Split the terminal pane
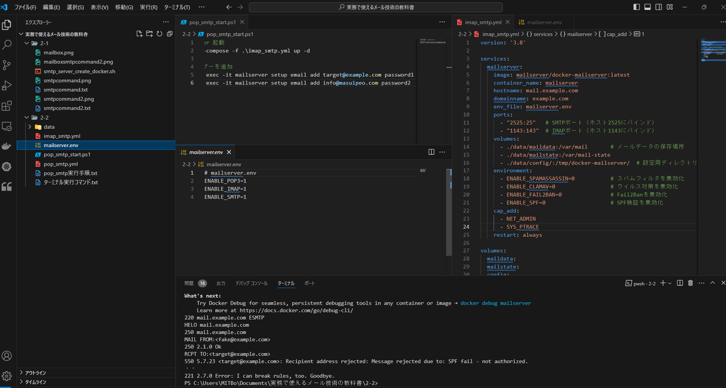Image resolution: width=726 pixels, height=388 pixels. pyautogui.click(x=679, y=283)
